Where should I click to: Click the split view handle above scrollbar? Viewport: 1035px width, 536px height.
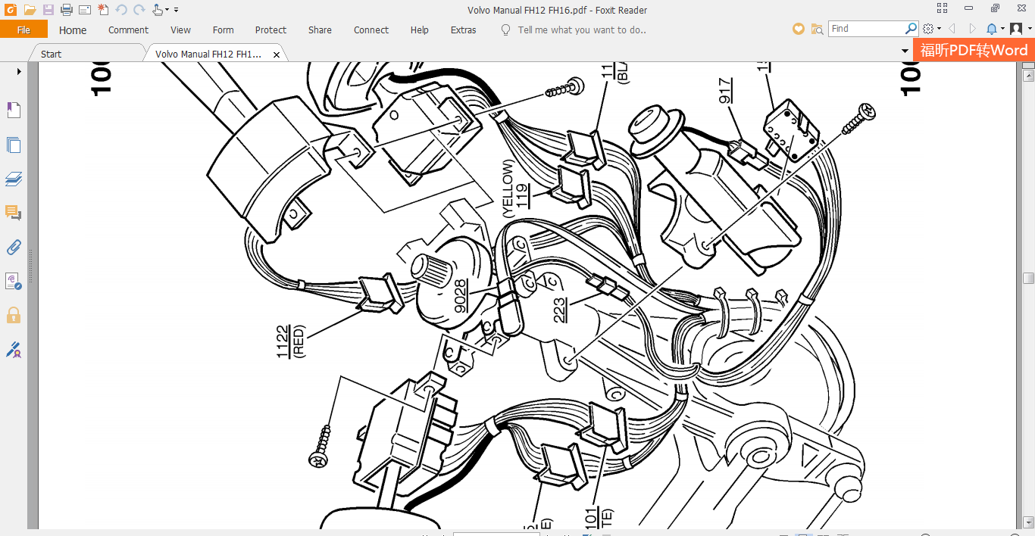point(1028,65)
